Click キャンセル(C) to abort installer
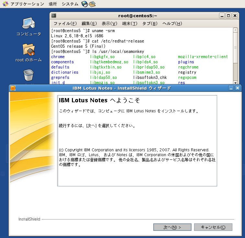Image resolution: width=245 pixels, height=238 pixels. (x=213, y=227)
